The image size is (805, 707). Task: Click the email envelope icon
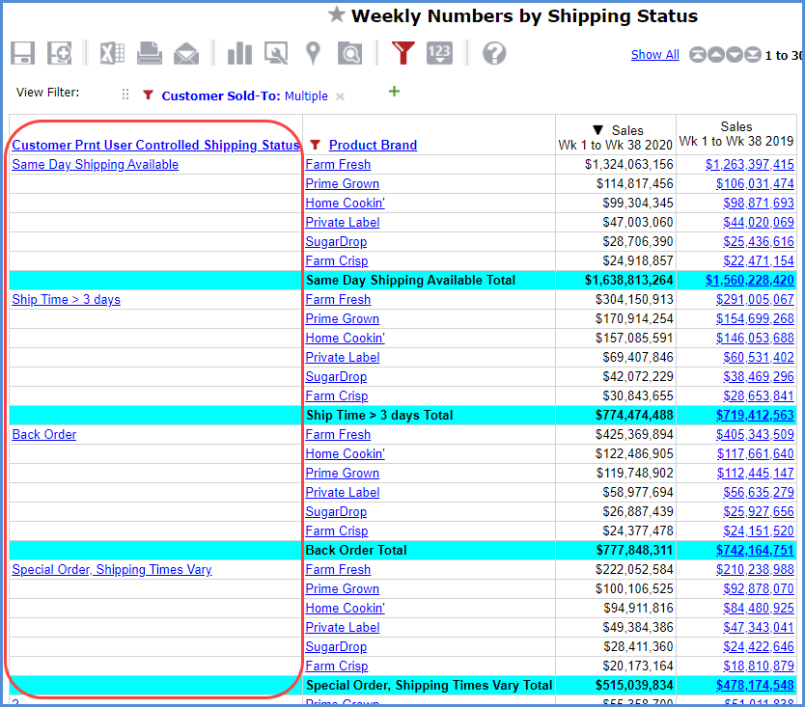(186, 53)
